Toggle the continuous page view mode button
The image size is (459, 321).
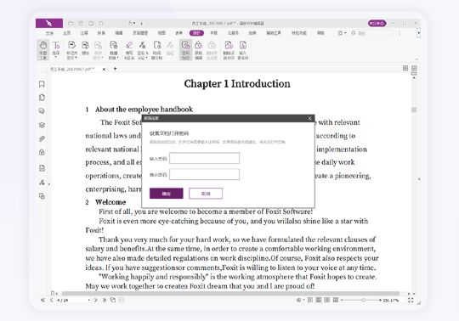pos(319,300)
